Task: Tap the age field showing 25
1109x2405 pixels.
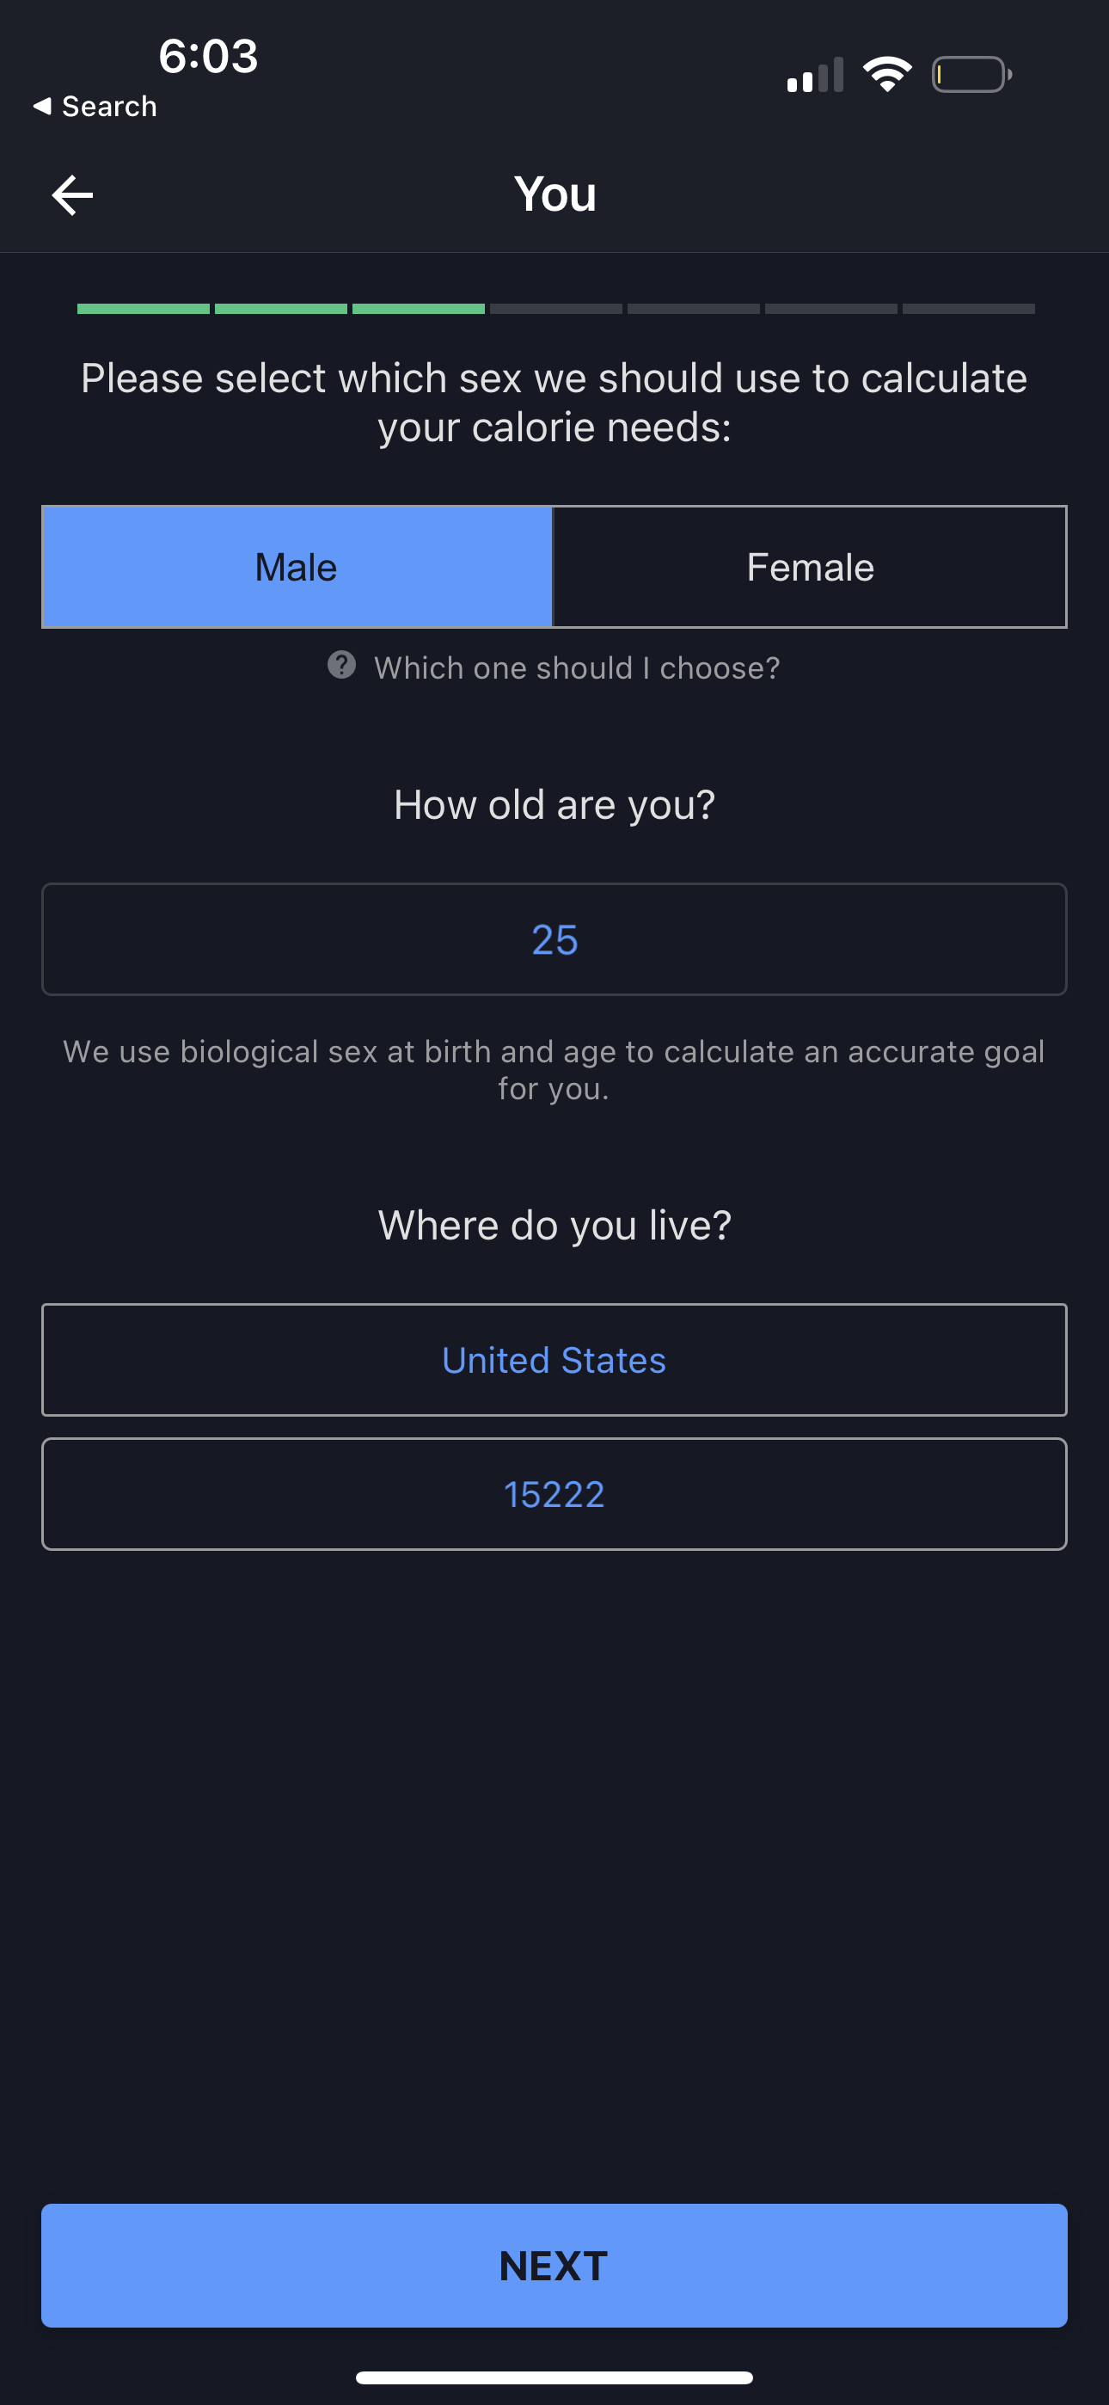Action: coord(554,939)
